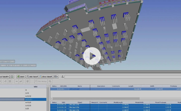The width and height of the screenshot is (181, 111).
Task: Open the Slab On Grade item link
Action: point(76,89)
